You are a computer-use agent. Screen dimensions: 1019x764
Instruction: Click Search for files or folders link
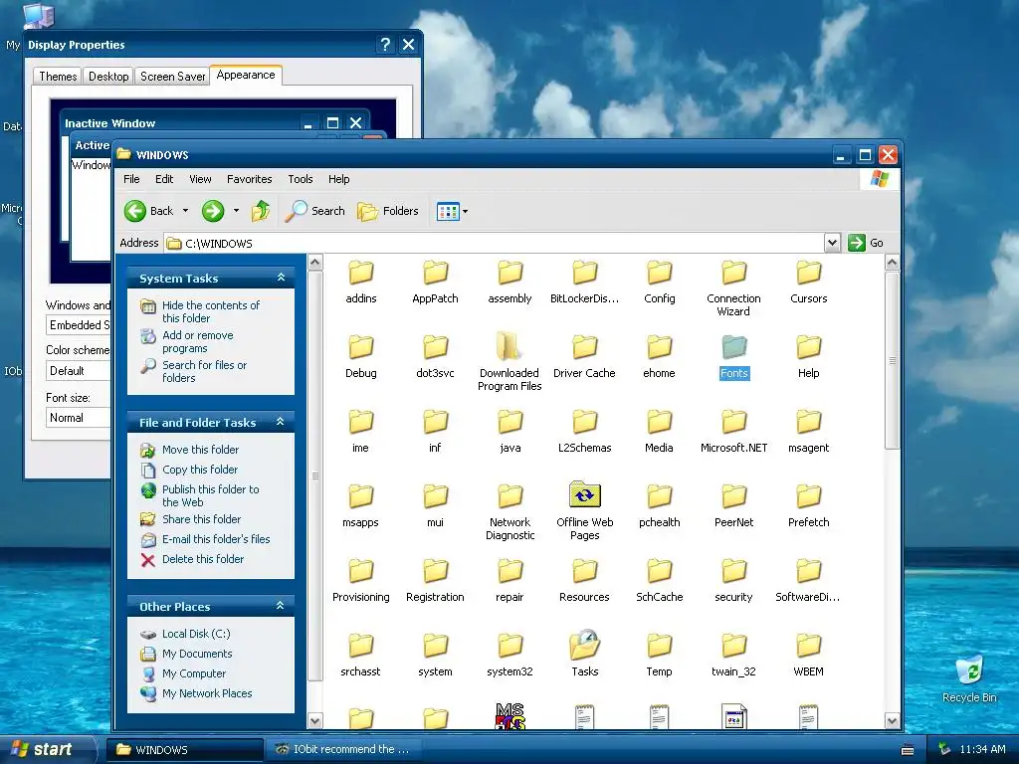click(x=204, y=372)
